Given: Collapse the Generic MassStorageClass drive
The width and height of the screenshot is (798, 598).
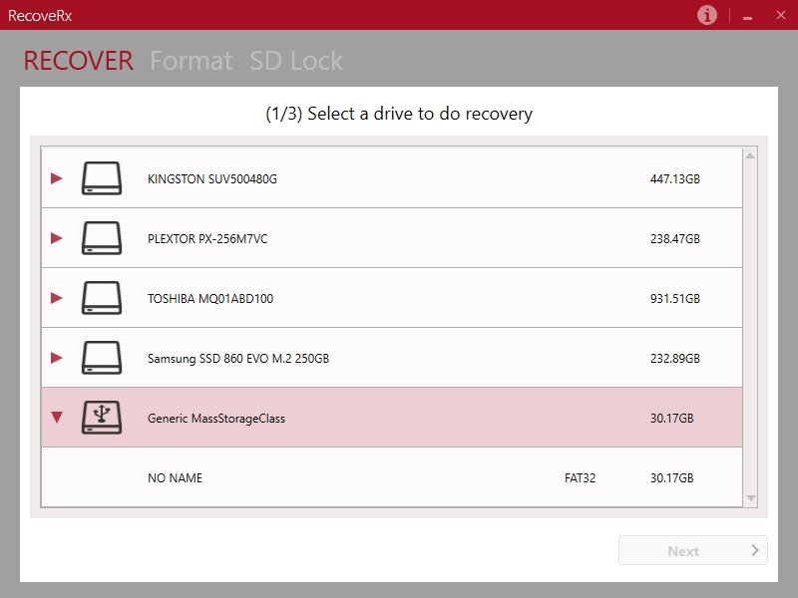Looking at the screenshot, I should [x=57, y=418].
